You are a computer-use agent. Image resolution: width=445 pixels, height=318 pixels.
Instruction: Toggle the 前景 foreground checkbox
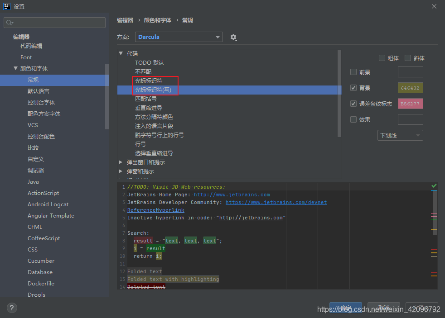pyautogui.click(x=353, y=72)
